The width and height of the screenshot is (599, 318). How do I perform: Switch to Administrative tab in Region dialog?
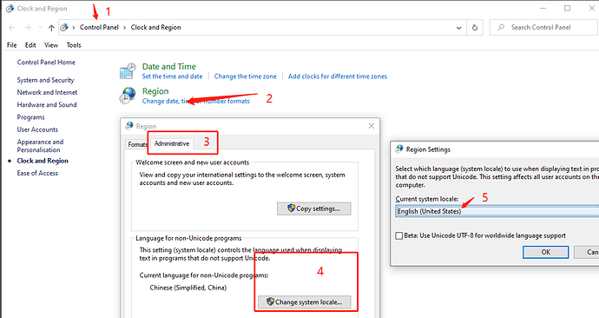(172, 143)
